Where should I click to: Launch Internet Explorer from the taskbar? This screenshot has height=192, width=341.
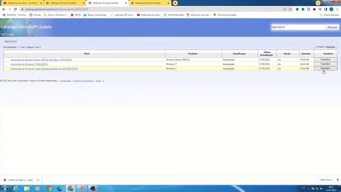coord(15,188)
